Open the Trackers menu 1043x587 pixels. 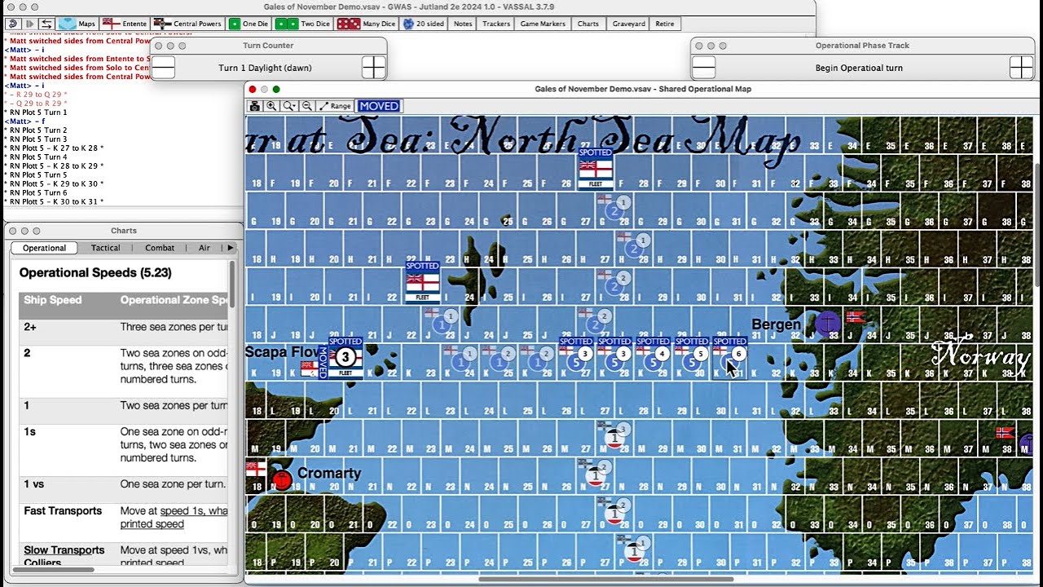(496, 24)
